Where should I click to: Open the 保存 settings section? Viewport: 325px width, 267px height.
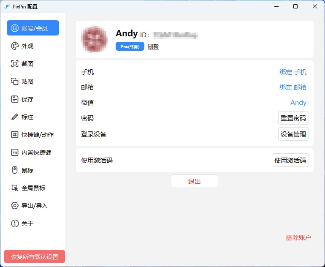tap(33, 99)
